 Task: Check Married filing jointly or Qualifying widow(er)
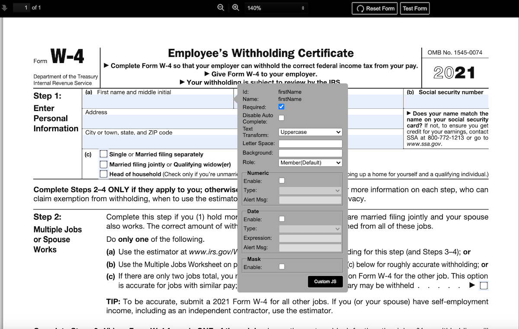click(103, 164)
